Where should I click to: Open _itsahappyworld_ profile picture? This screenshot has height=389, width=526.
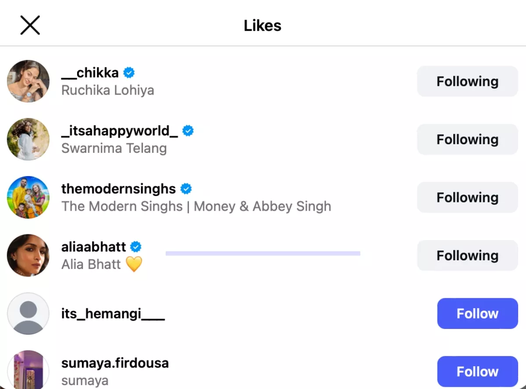[x=28, y=139]
